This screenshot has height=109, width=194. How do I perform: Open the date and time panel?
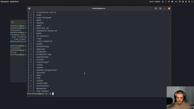click(155, 2)
